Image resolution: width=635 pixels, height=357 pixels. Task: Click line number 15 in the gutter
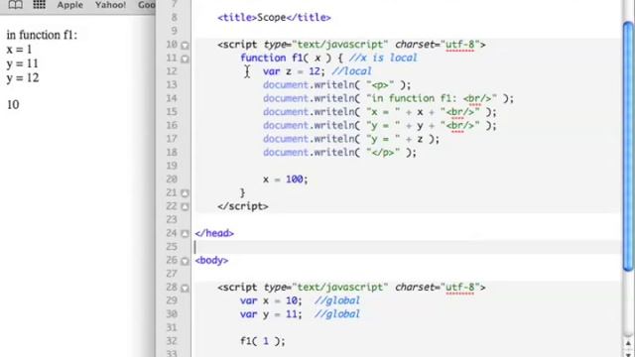point(172,112)
